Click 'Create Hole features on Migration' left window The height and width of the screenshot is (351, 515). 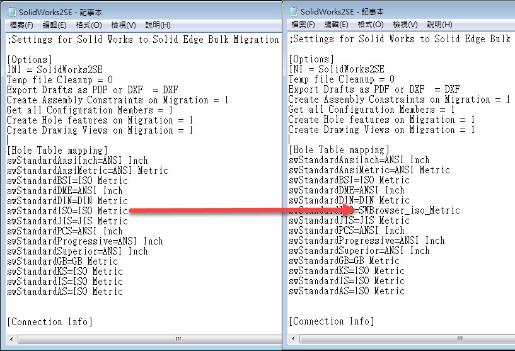[90, 120]
